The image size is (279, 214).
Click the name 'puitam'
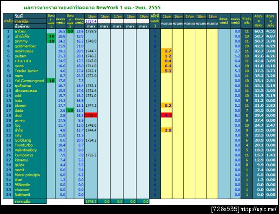pos(20,56)
